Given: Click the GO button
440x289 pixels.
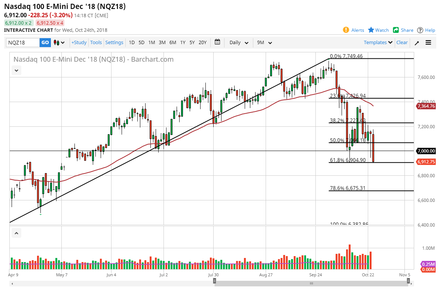Looking at the screenshot, I should tap(45, 42).
